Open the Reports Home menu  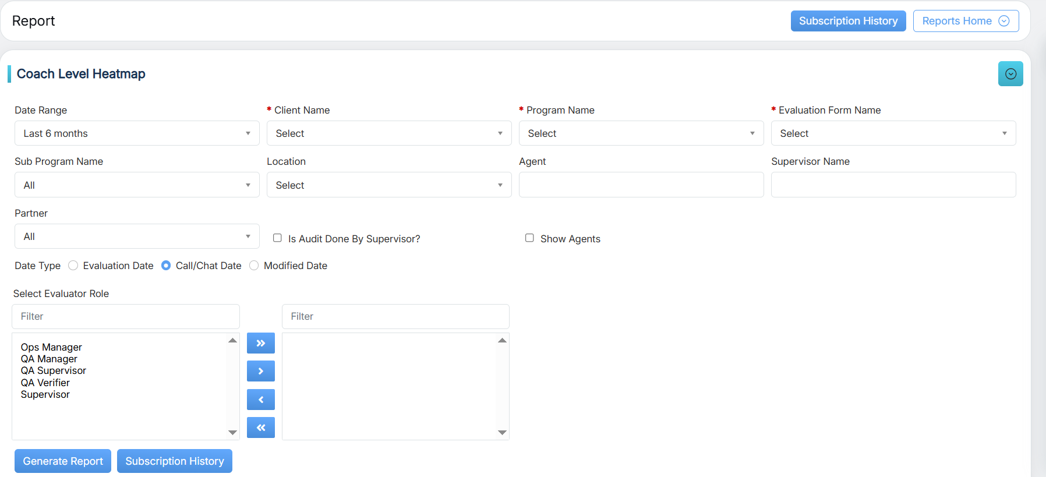pos(965,21)
